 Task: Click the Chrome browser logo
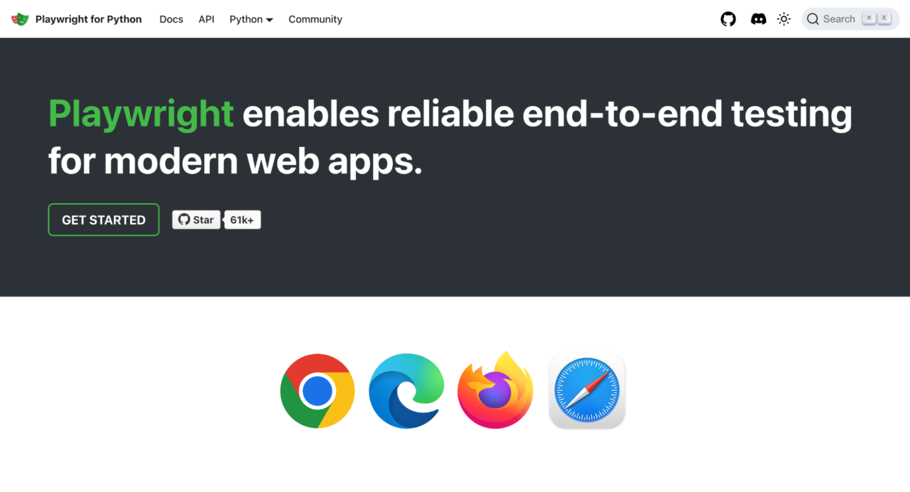tap(318, 391)
